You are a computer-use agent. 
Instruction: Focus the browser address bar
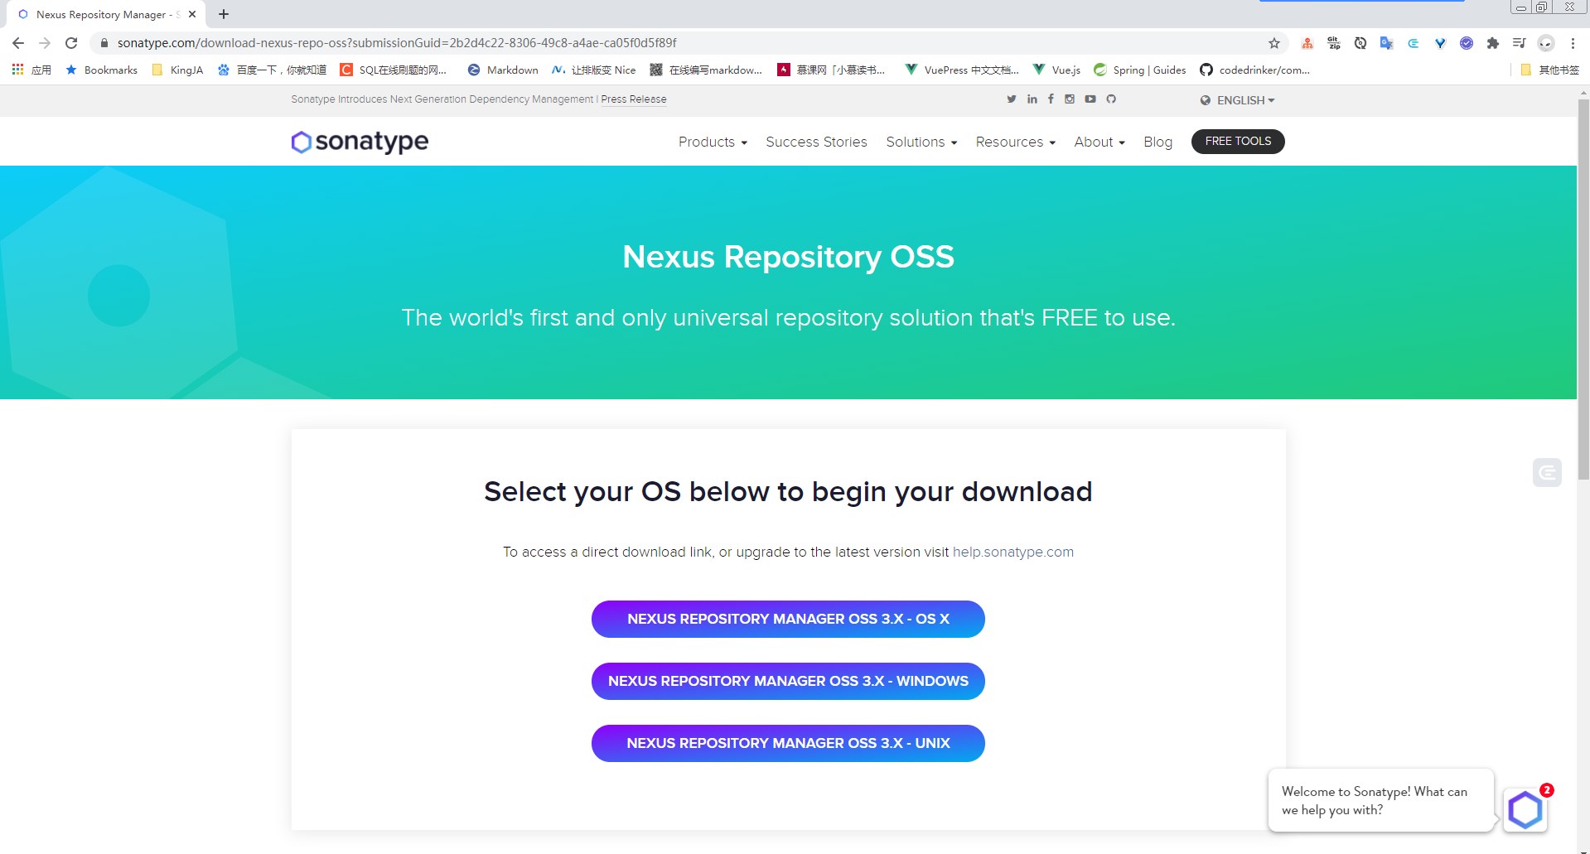(x=688, y=43)
